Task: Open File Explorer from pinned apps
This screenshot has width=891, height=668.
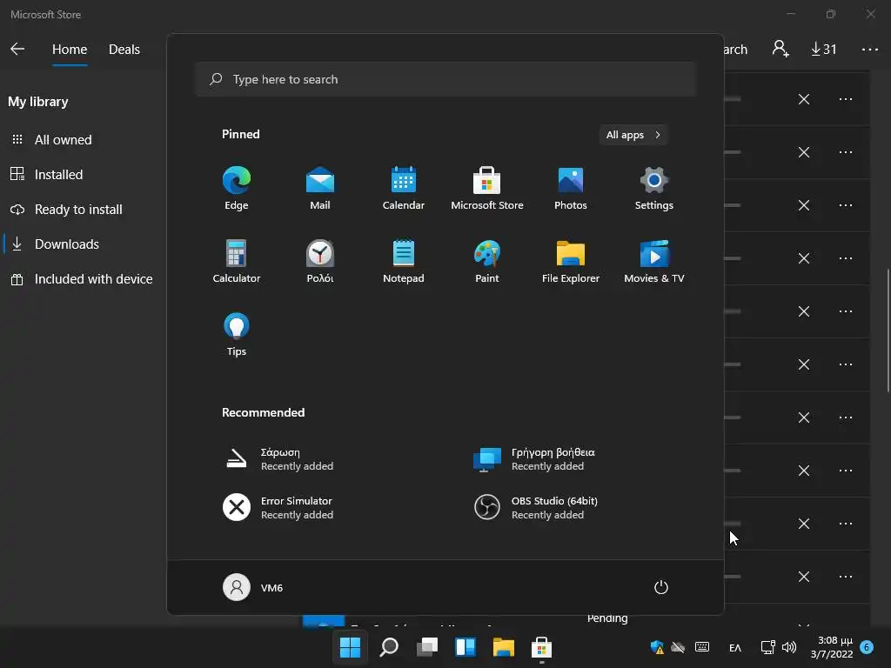Action: [x=571, y=261]
